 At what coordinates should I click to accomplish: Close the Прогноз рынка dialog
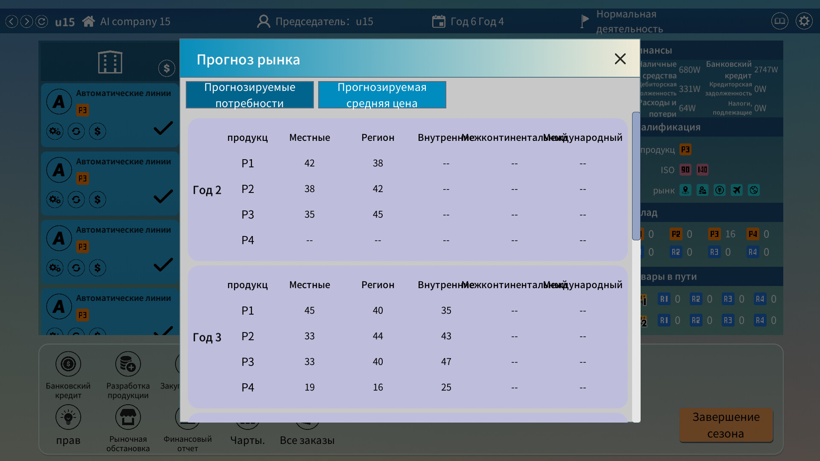click(x=620, y=59)
